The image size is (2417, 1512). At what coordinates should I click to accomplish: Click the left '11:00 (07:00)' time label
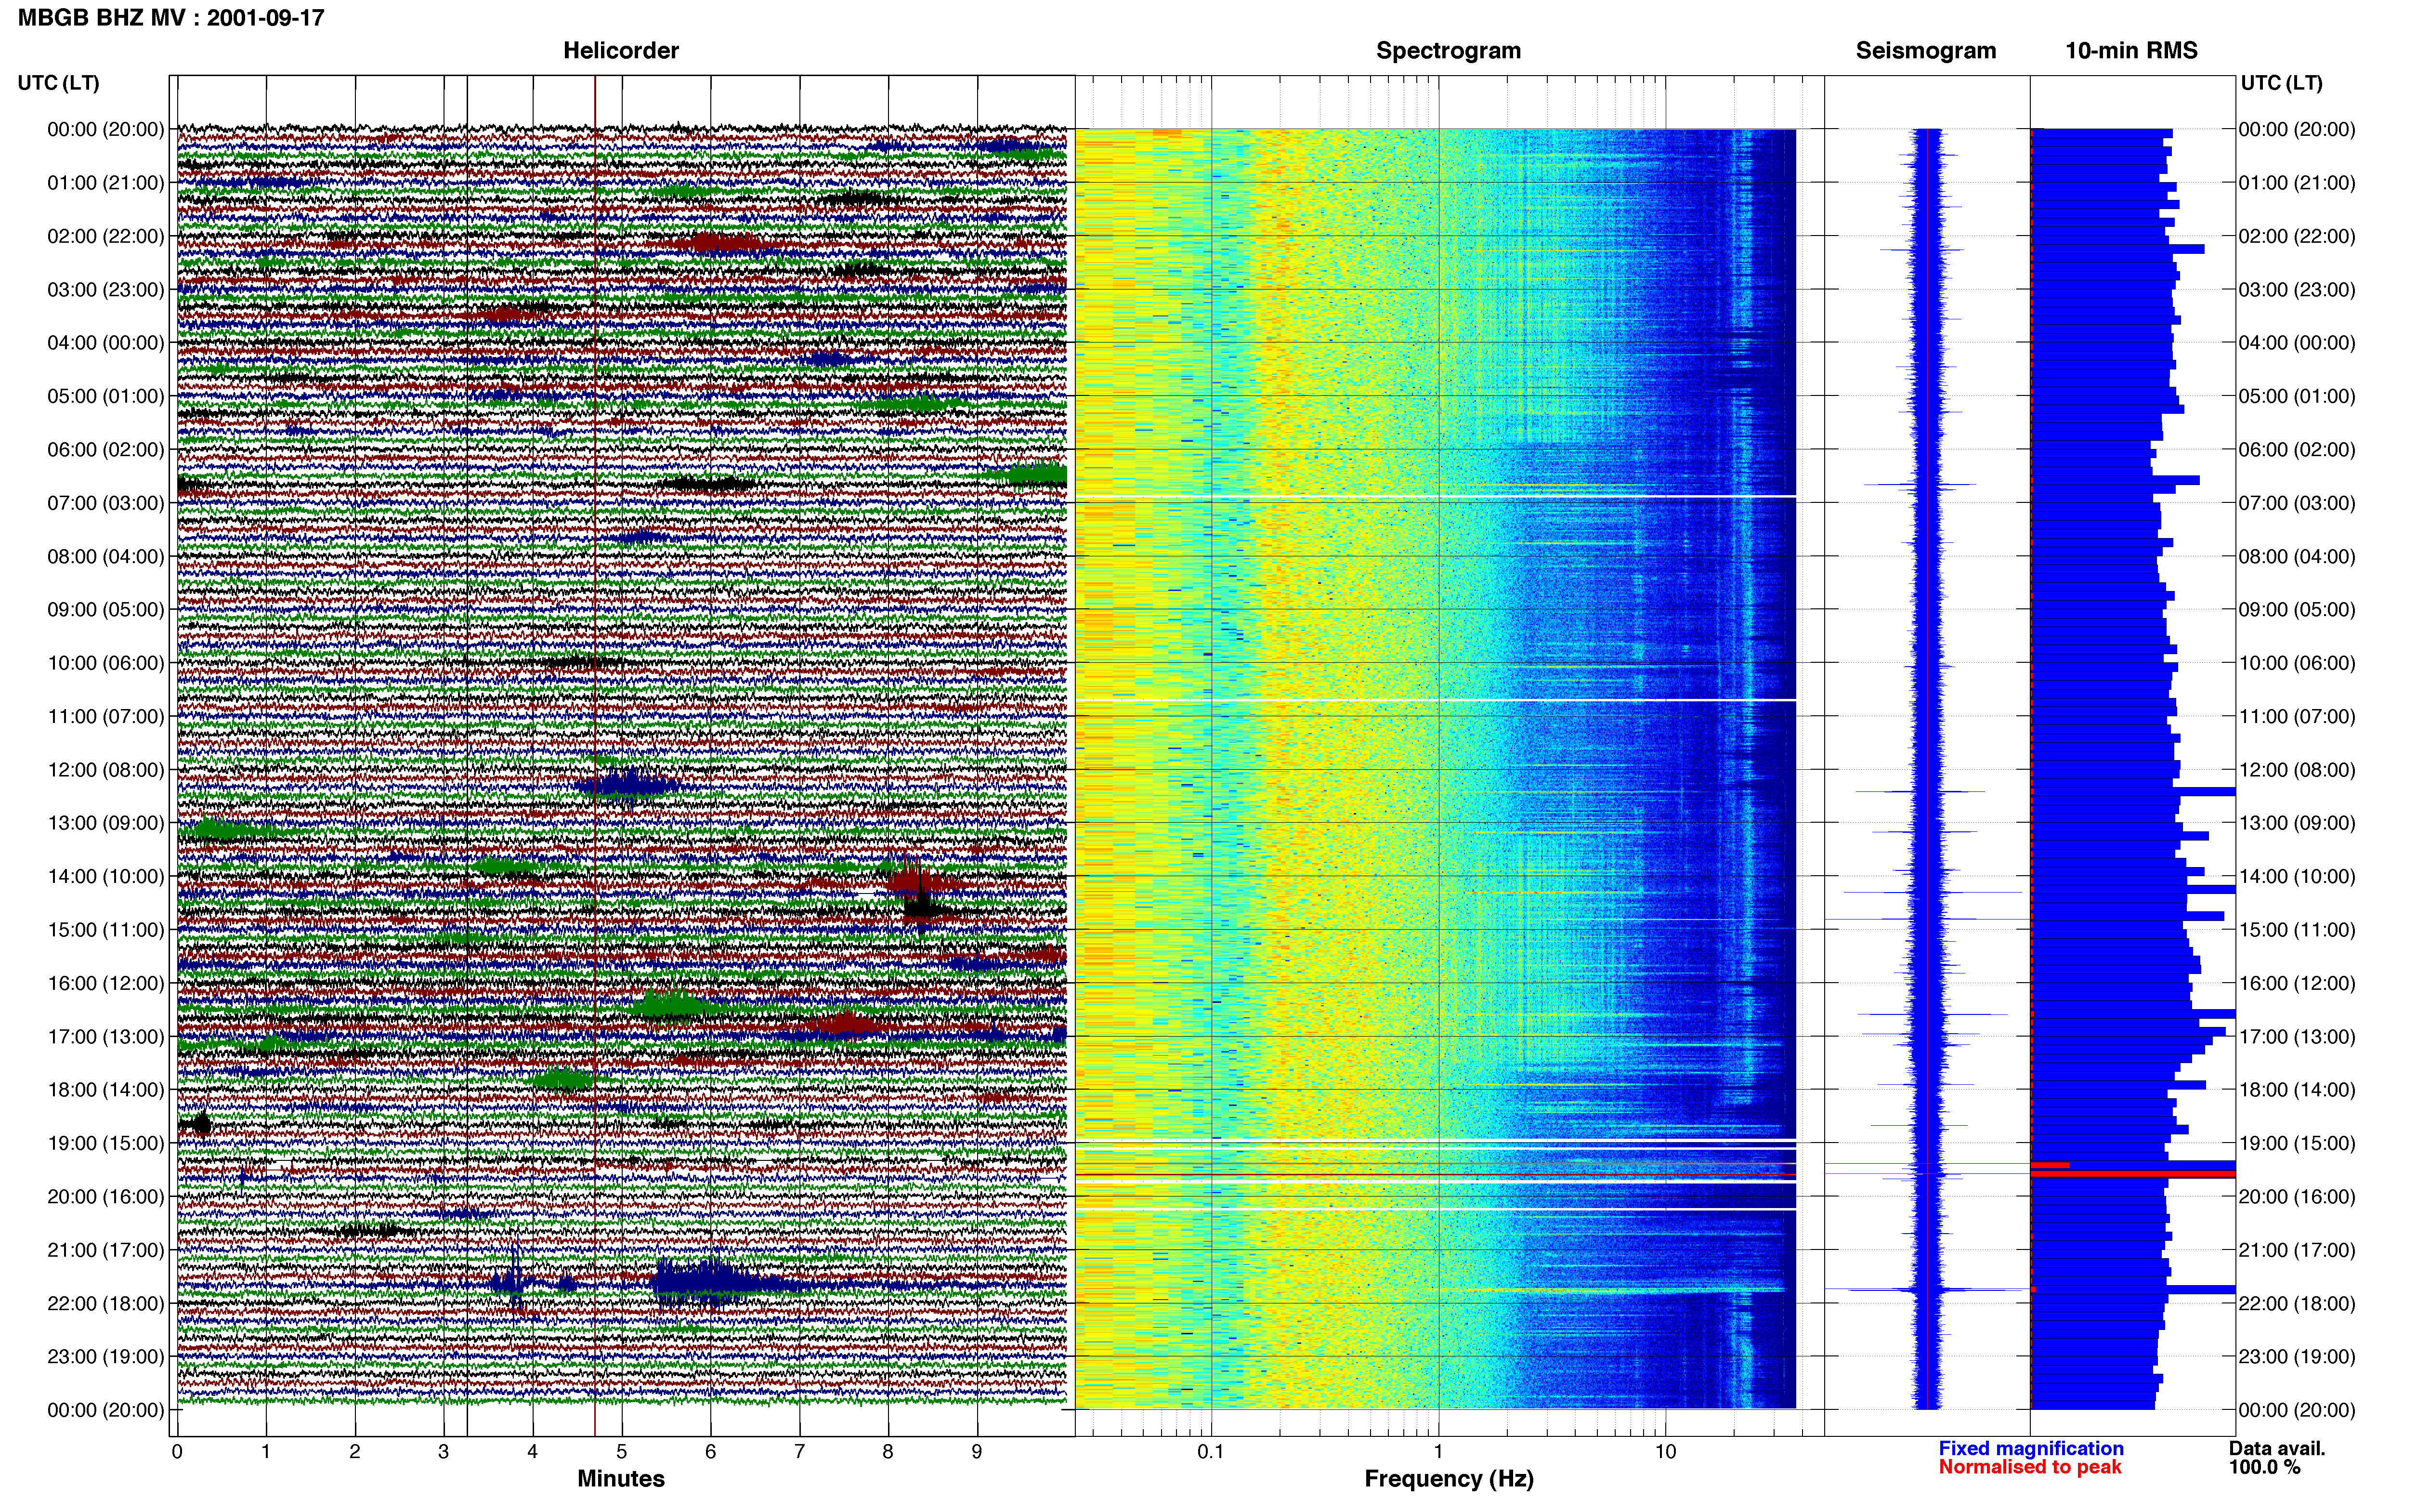coord(106,716)
